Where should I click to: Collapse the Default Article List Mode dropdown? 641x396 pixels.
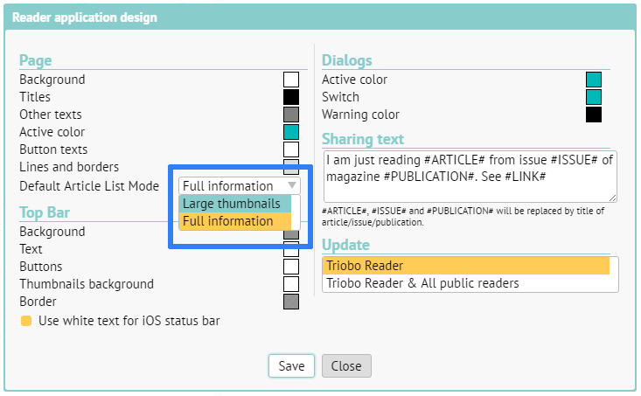[x=240, y=185]
